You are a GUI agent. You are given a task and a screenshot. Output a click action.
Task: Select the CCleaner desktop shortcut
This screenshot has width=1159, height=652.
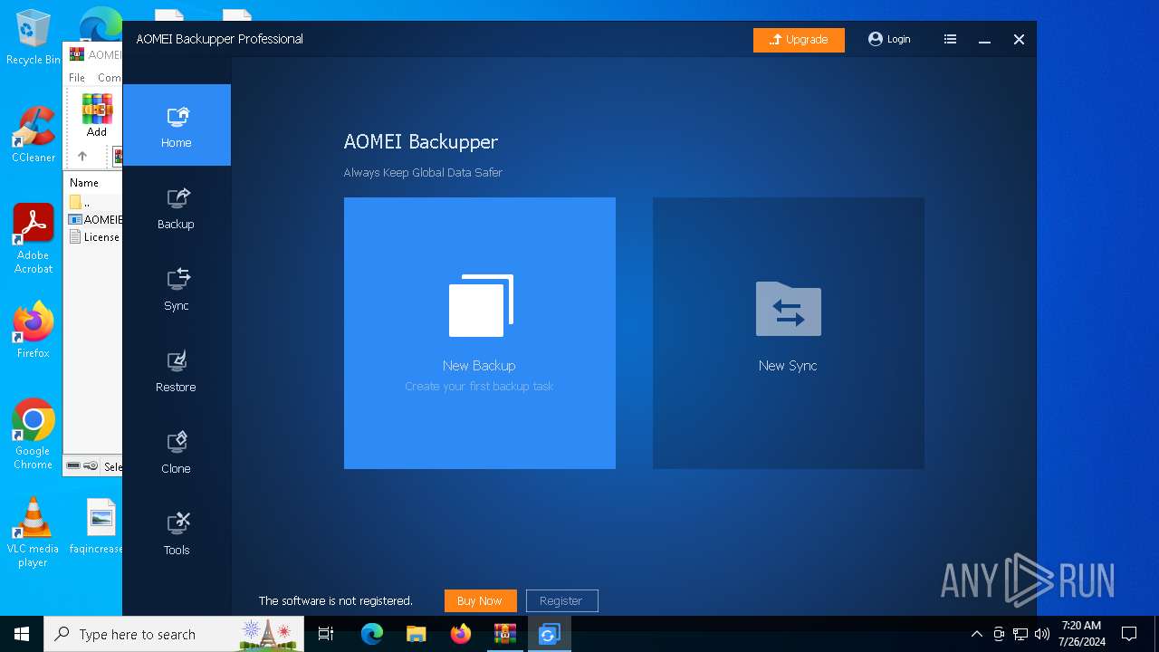point(33,135)
